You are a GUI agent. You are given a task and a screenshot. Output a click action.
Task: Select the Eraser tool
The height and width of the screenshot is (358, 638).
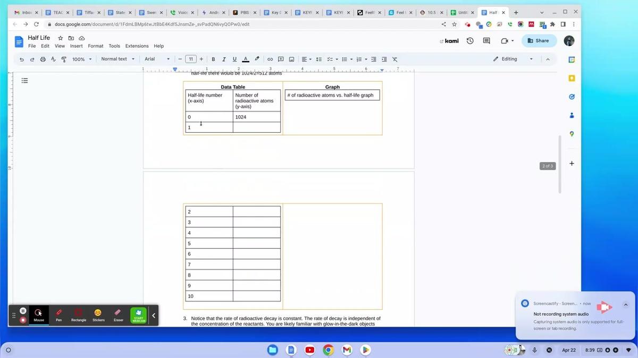coord(118,314)
